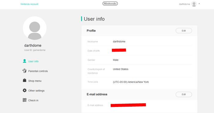Click the Nintendo logo in header
The height and width of the screenshot is (113, 214).
(110, 4)
